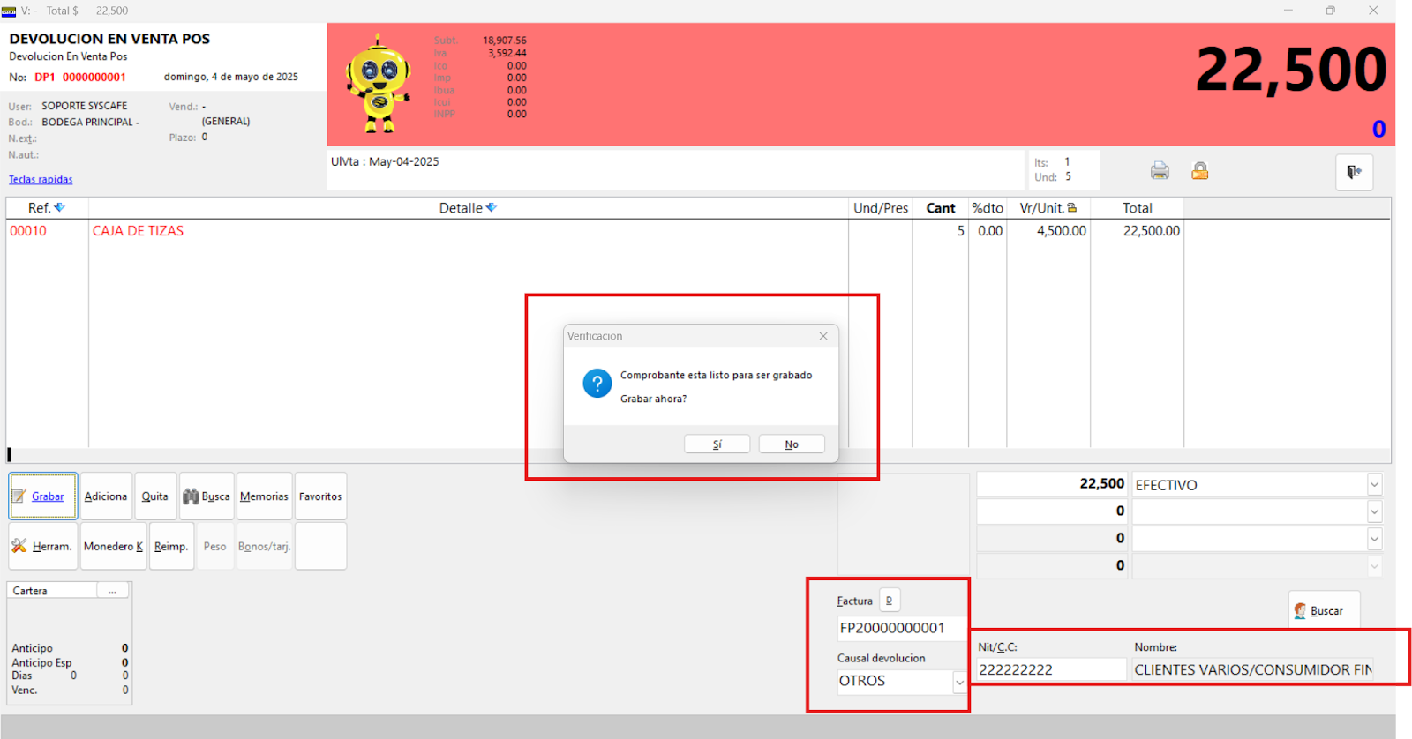The width and height of the screenshot is (1412, 739).
Task: Confirm saving by clicking Sí
Action: pos(717,444)
